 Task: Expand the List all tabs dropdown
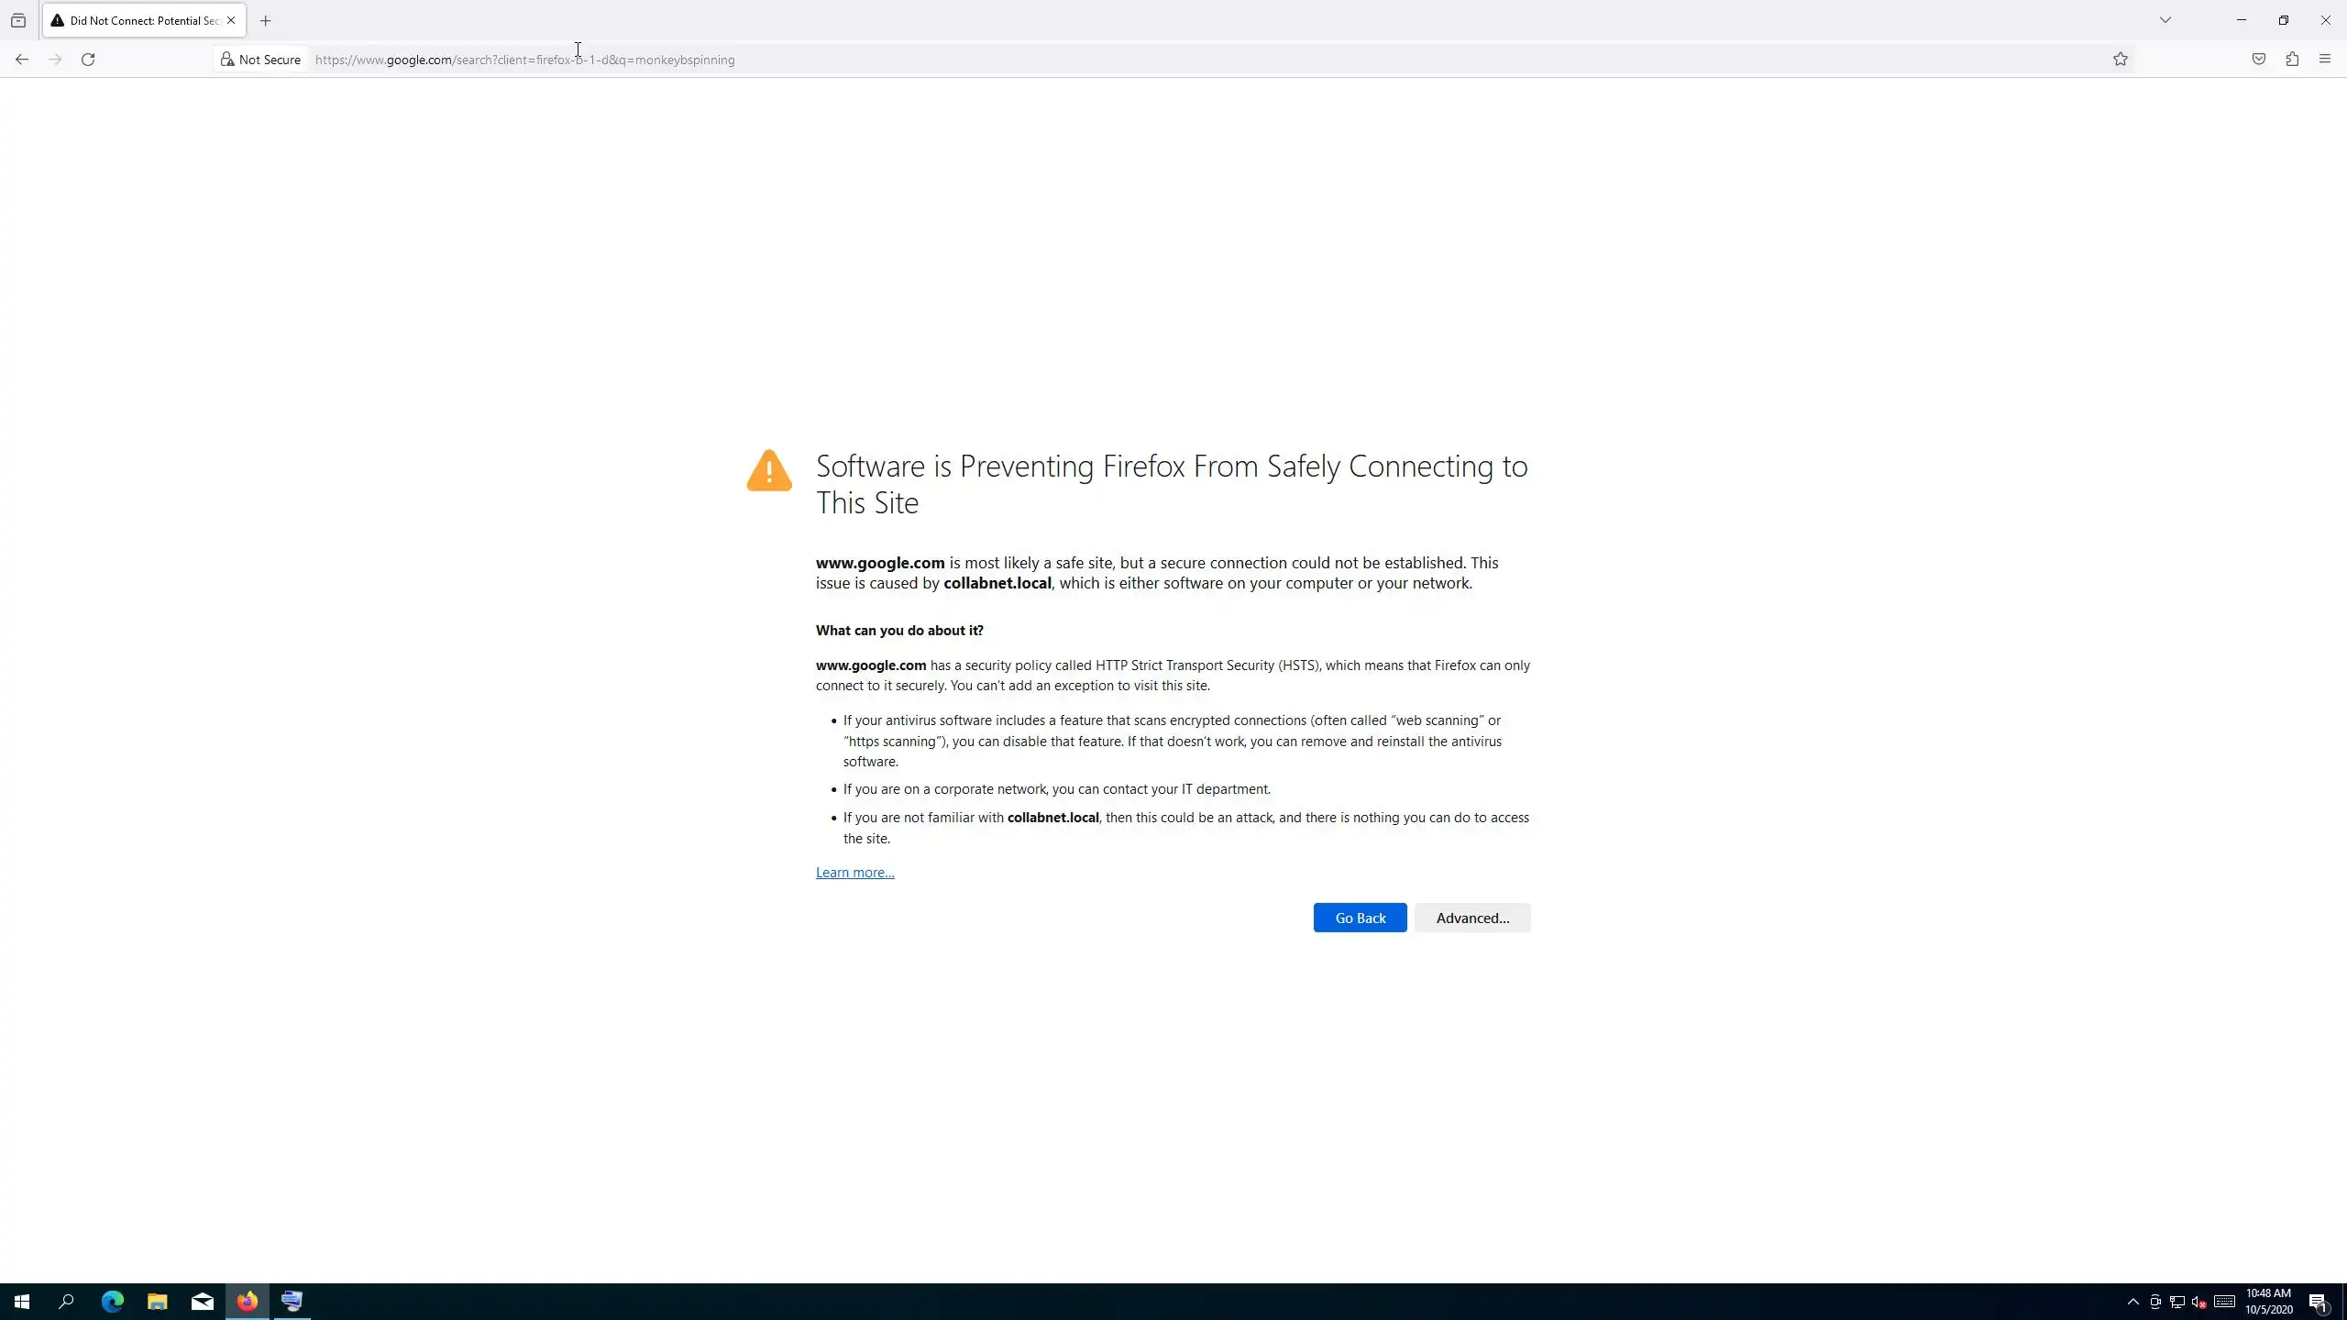[2165, 20]
